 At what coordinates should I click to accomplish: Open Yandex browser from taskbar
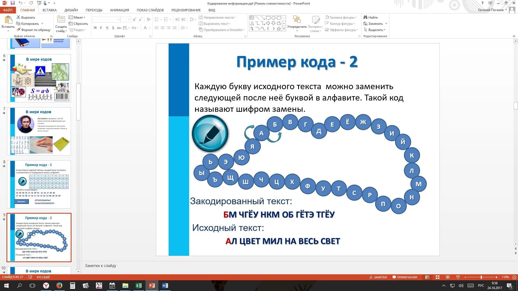(x=46, y=286)
